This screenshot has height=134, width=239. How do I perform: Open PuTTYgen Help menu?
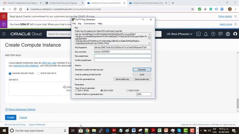tap(100, 23)
